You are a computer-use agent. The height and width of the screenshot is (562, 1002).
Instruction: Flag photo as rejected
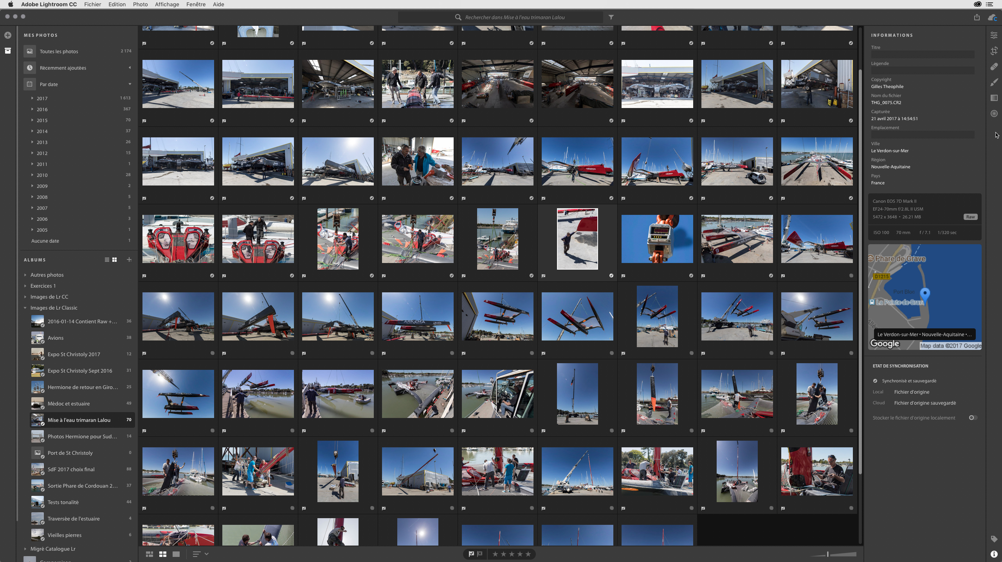(480, 554)
